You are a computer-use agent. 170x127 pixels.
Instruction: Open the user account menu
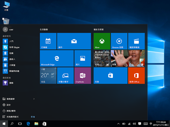click(8, 29)
